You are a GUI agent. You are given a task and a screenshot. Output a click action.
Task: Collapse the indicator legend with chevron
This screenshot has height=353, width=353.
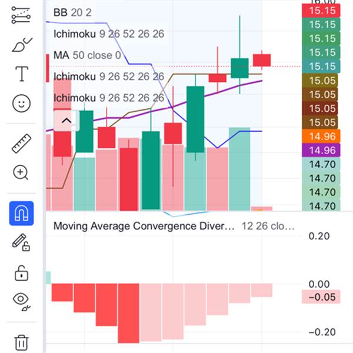coord(66,121)
